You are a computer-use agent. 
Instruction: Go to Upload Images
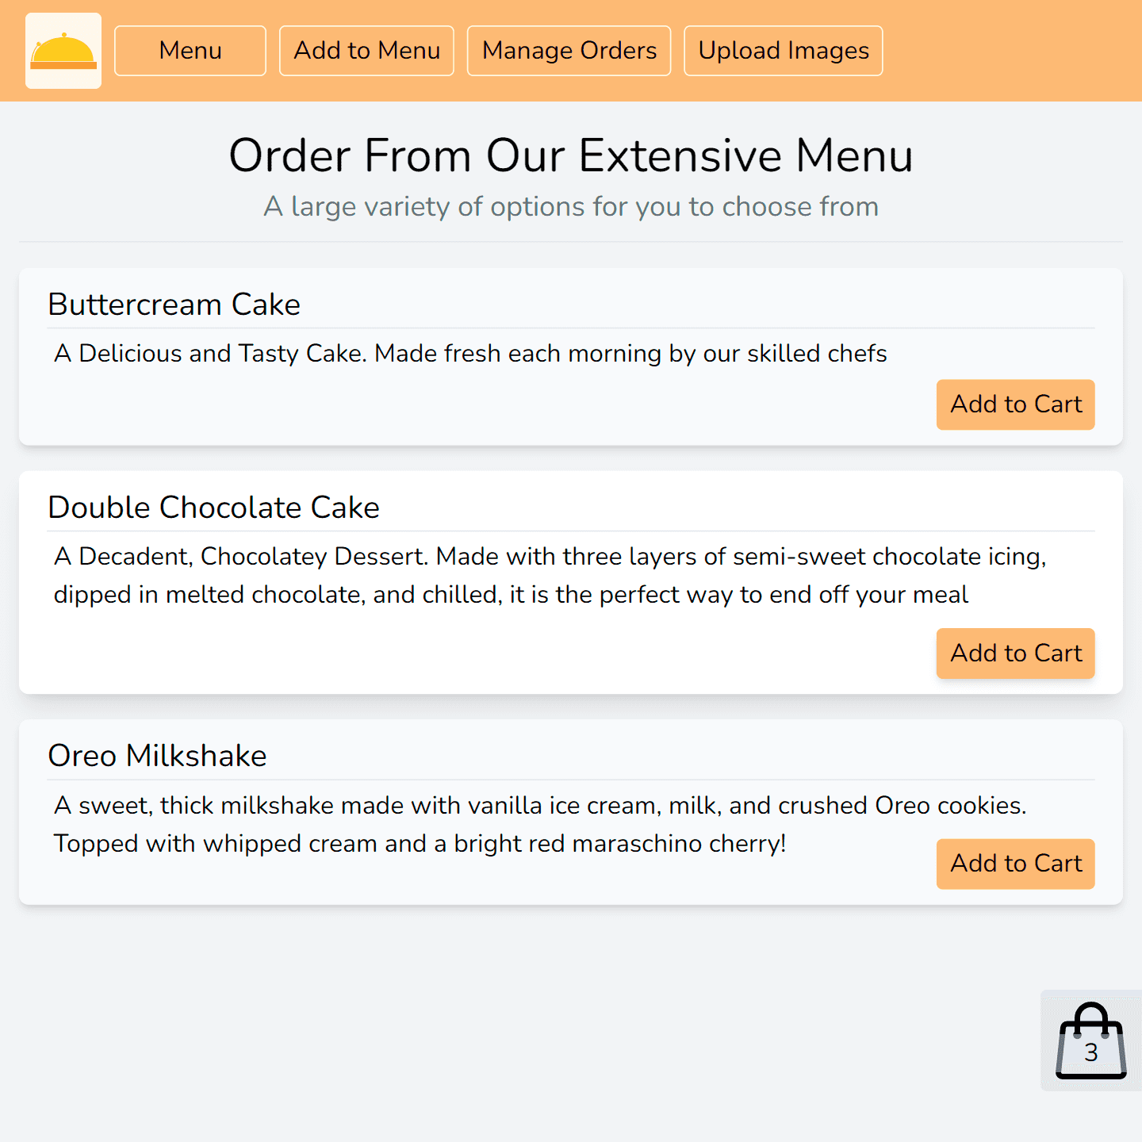click(x=784, y=51)
